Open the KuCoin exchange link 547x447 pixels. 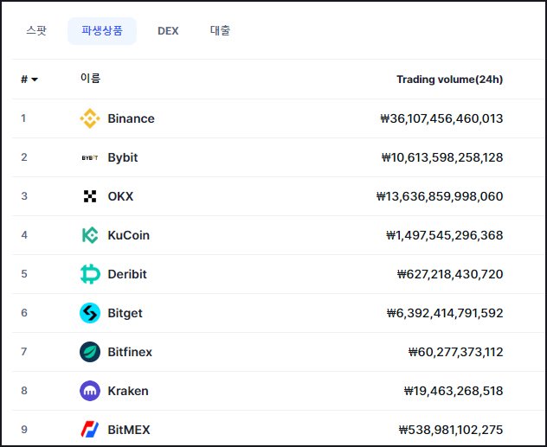[x=128, y=235]
